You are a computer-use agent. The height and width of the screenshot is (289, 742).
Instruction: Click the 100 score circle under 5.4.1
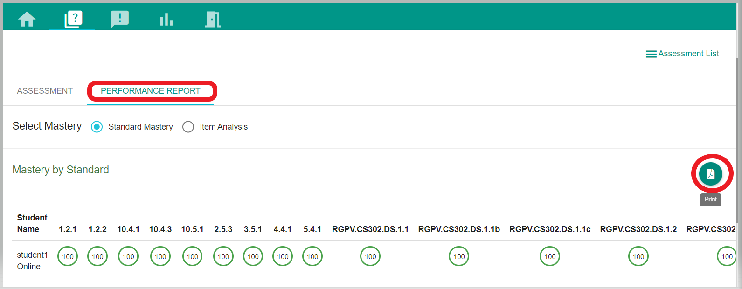click(x=312, y=256)
